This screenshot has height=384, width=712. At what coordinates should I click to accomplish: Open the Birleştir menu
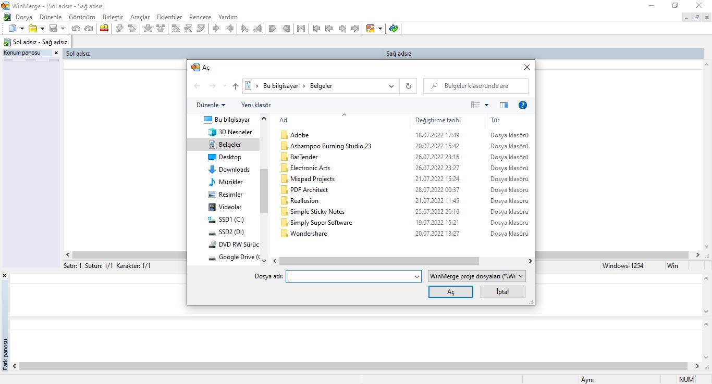click(x=113, y=17)
